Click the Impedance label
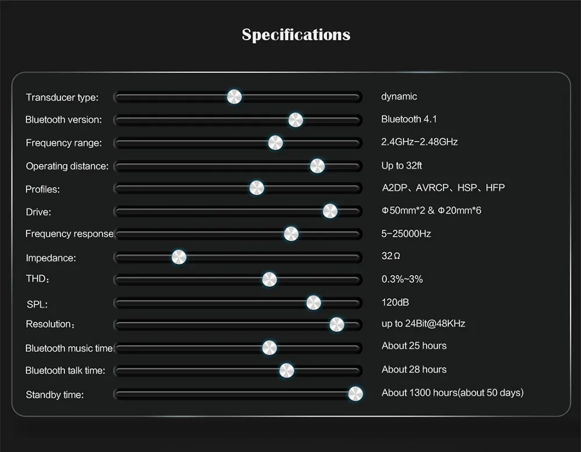The width and height of the screenshot is (581, 452). [51, 258]
